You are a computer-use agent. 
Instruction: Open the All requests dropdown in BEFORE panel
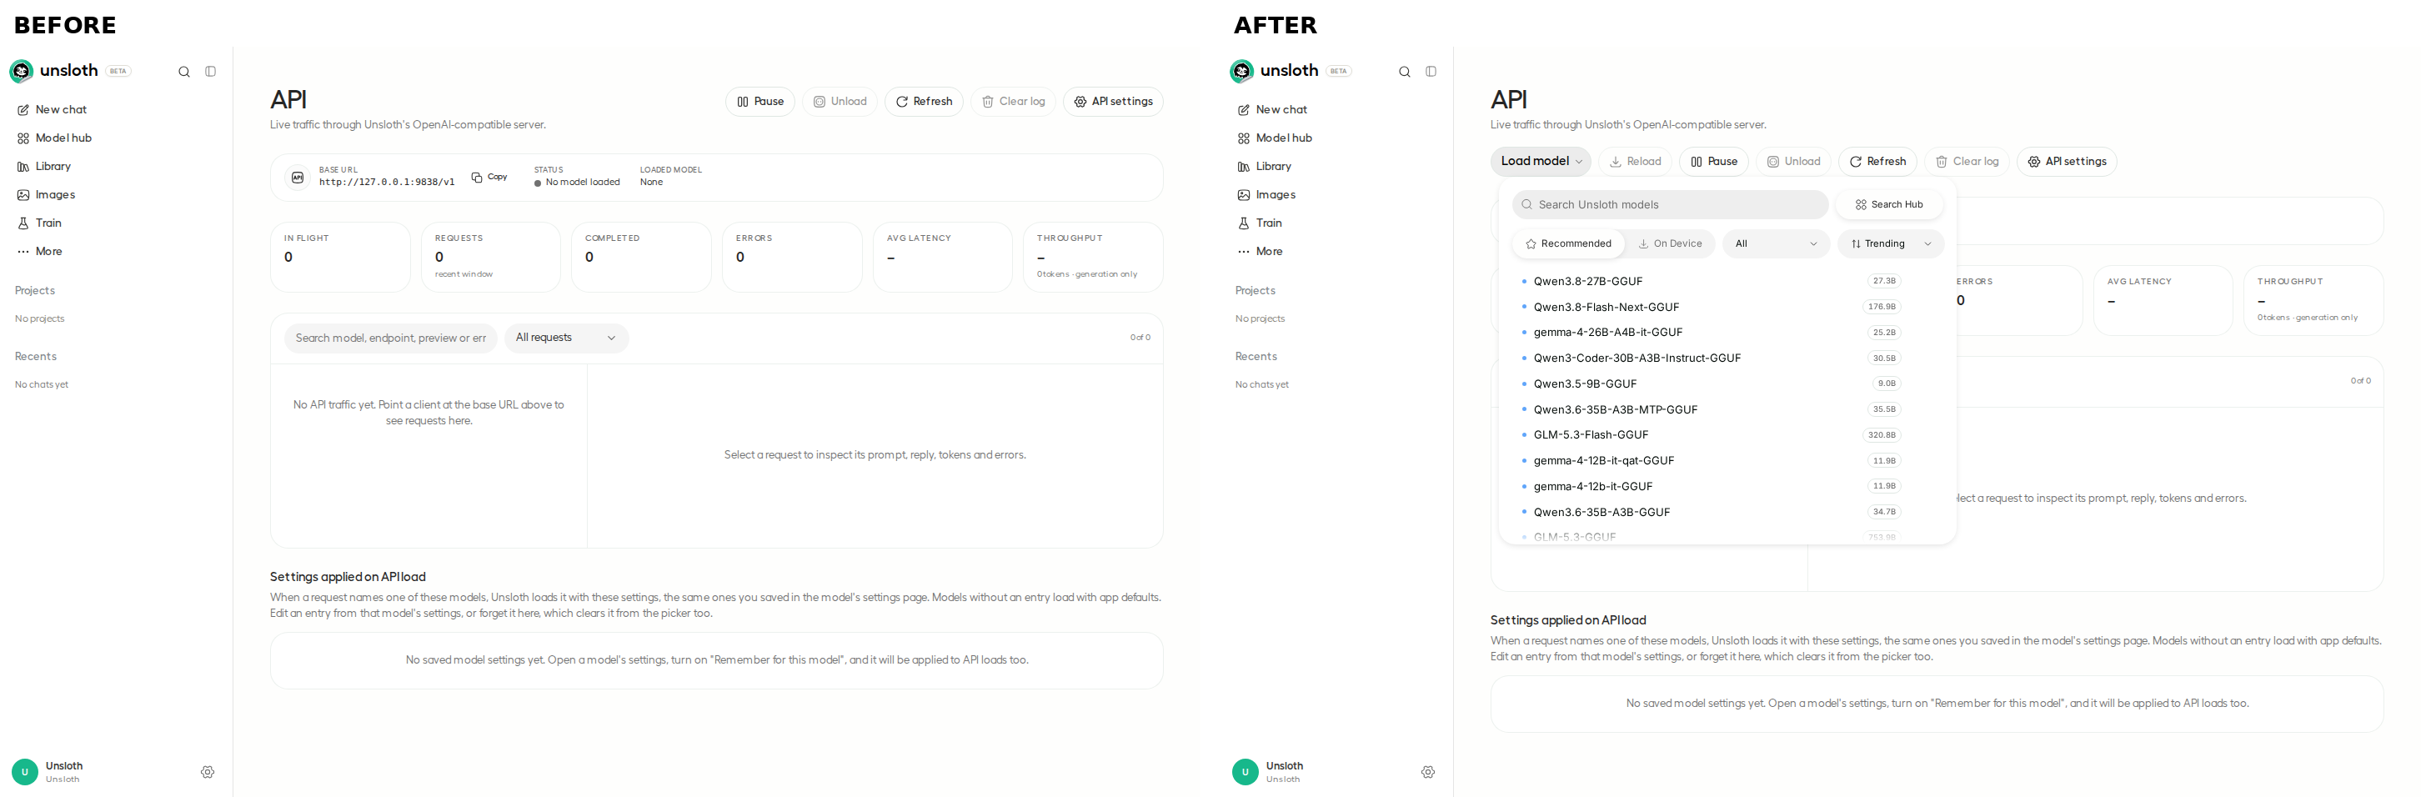566,338
